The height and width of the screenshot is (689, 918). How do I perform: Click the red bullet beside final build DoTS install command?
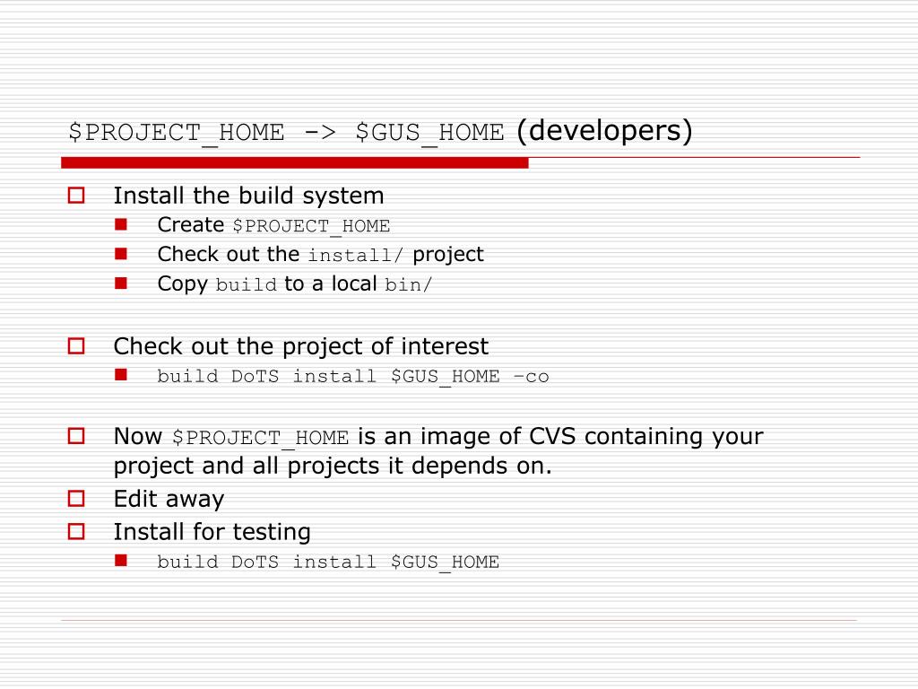coord(121,561)
